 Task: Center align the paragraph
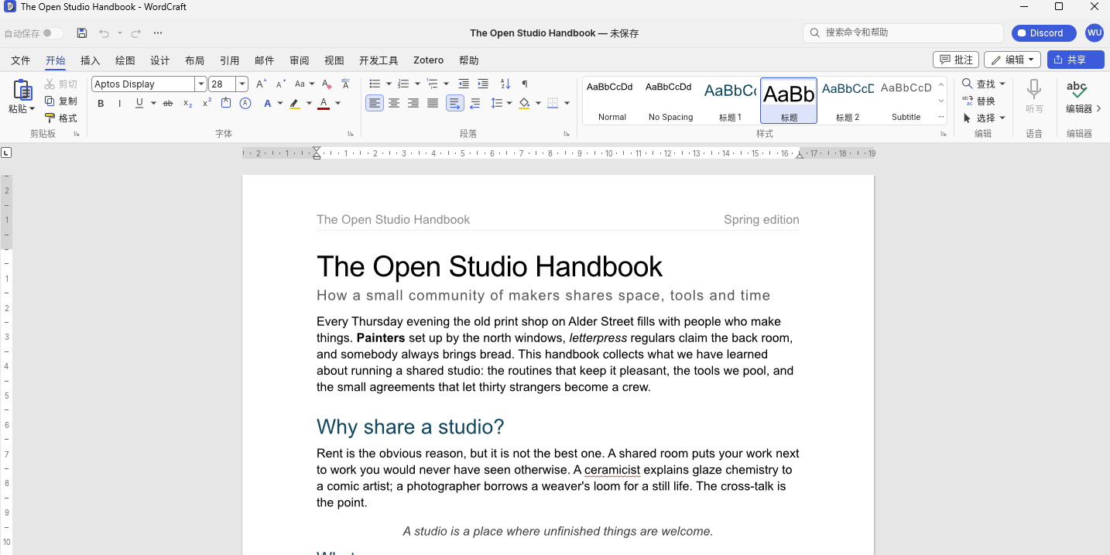click(394, 103)
